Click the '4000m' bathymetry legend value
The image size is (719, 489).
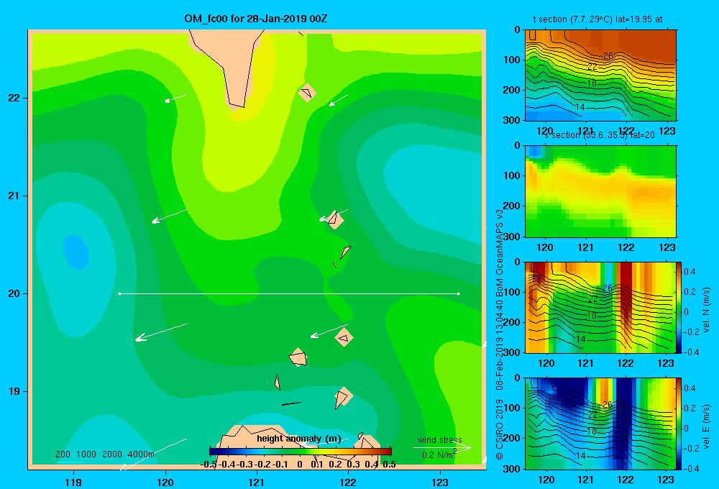141,454
